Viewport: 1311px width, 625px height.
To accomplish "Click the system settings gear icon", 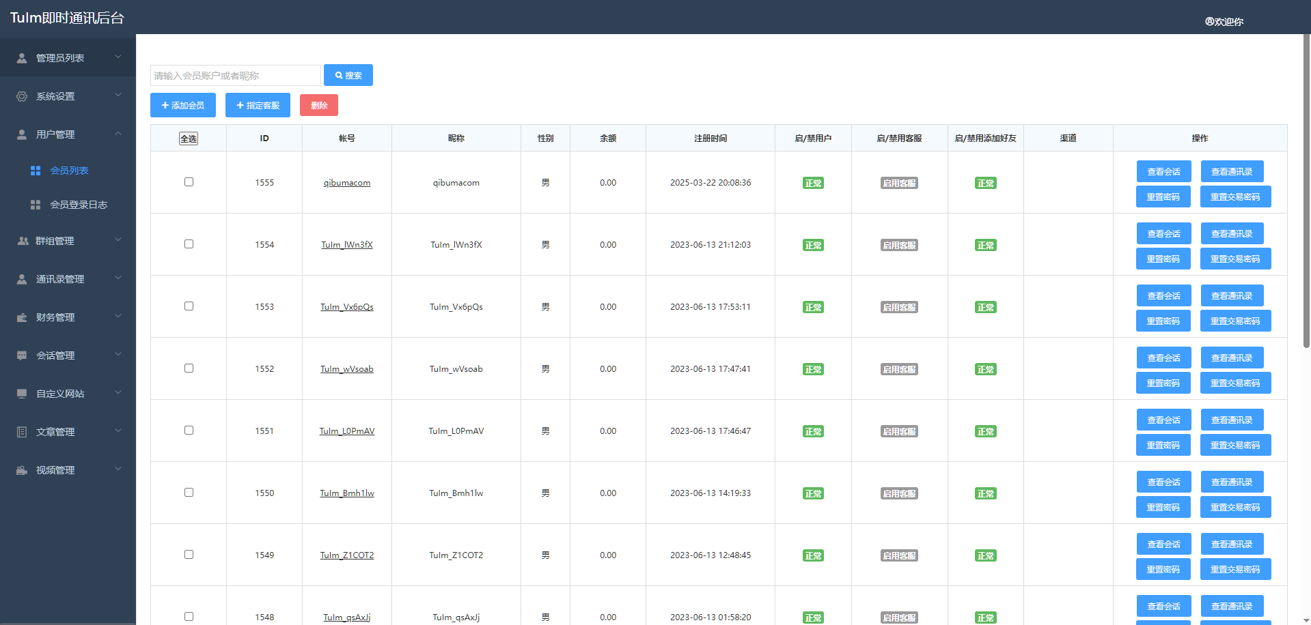I will click(22, 96).
